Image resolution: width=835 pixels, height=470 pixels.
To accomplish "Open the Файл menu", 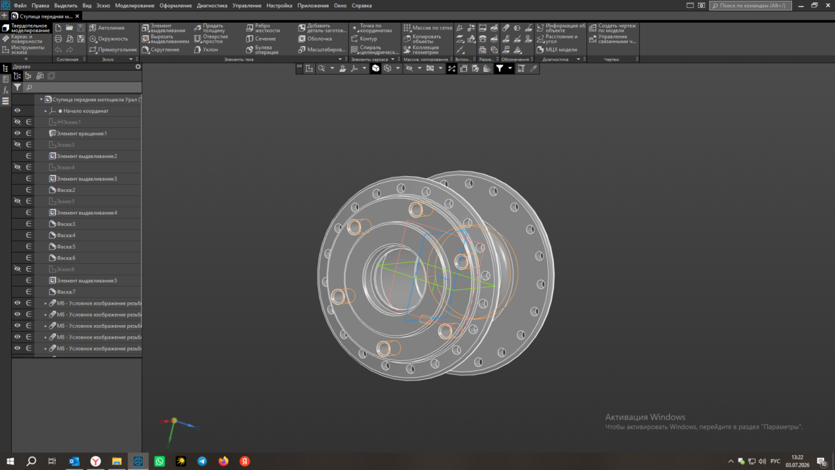I will tap(20, 5).
